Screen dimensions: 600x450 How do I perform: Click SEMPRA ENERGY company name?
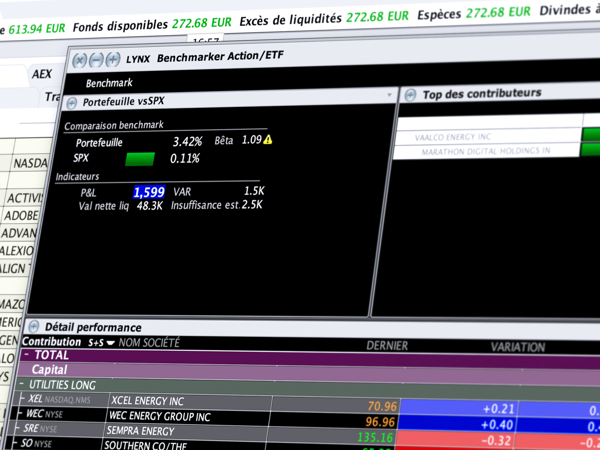point(140,431)
